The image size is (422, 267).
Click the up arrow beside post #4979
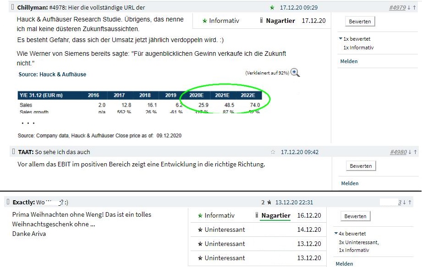click(415, 7)
